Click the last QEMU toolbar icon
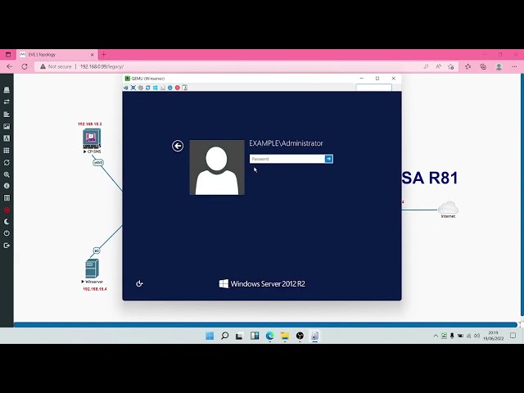Viewport: 524px width, 393px height. point(184,88)
